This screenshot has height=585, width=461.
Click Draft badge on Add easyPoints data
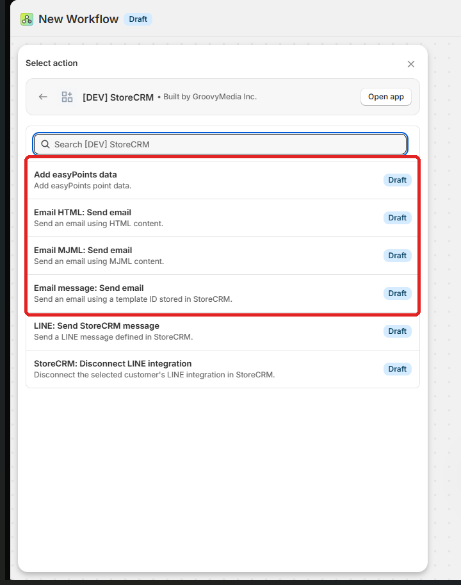click(x=397, y=180)
